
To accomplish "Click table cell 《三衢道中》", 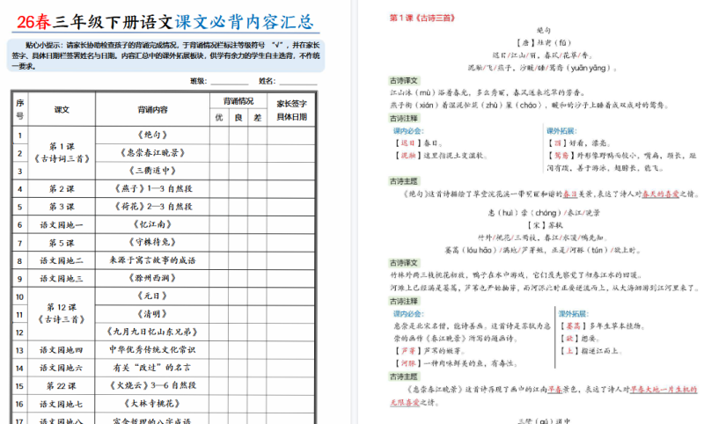I will (152, 171).
